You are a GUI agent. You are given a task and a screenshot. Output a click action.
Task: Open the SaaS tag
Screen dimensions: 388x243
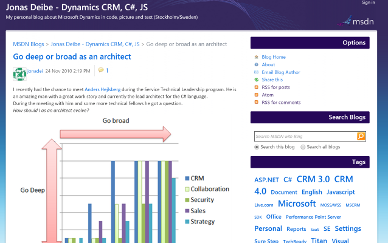coord(315,230)
